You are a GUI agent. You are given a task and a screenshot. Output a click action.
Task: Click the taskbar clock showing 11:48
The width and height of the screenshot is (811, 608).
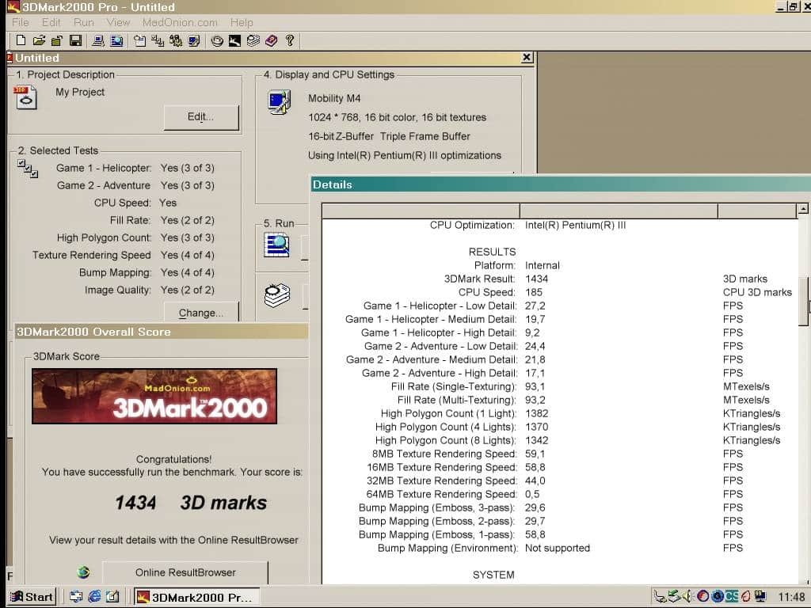pyautogui.click(x=791, y=597)
